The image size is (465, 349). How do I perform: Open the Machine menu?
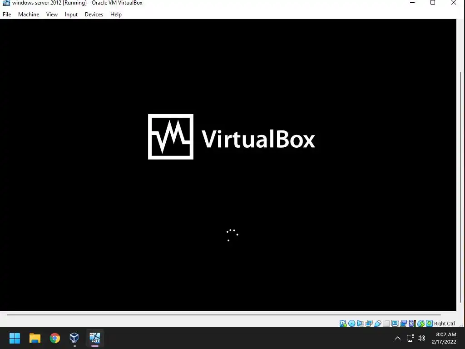pyautogui.click(x=29, y=14)
